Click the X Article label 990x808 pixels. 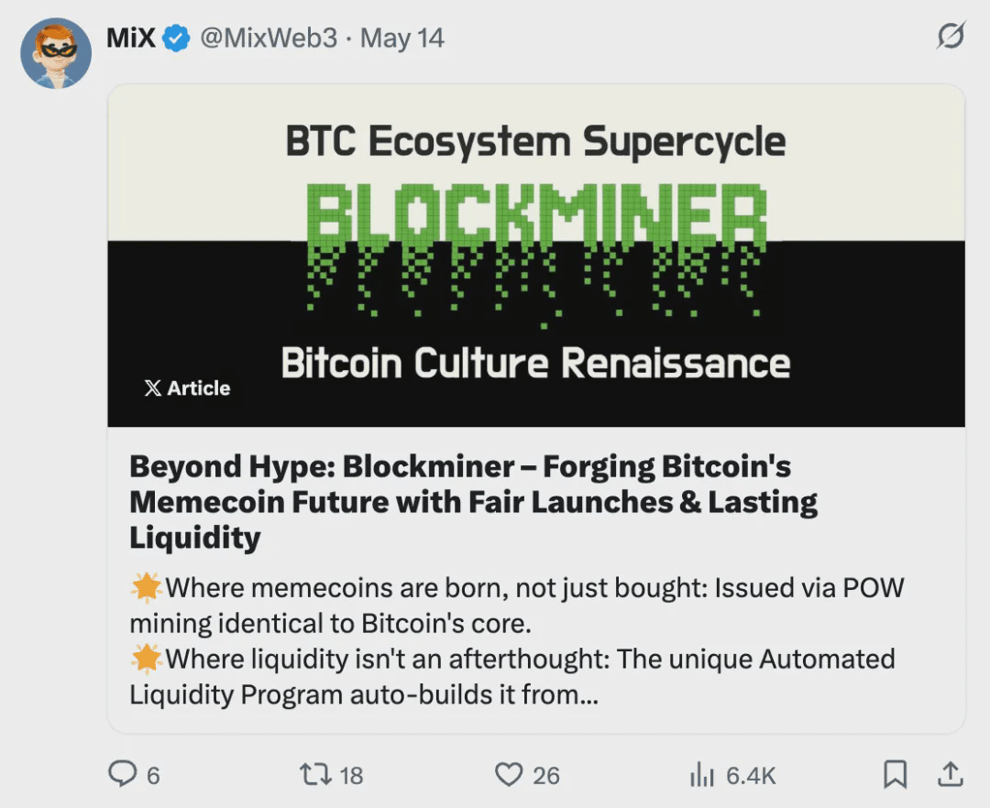pos(188,388)
